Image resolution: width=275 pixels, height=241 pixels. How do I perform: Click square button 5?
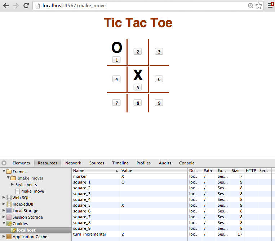[x=138, y=87]
